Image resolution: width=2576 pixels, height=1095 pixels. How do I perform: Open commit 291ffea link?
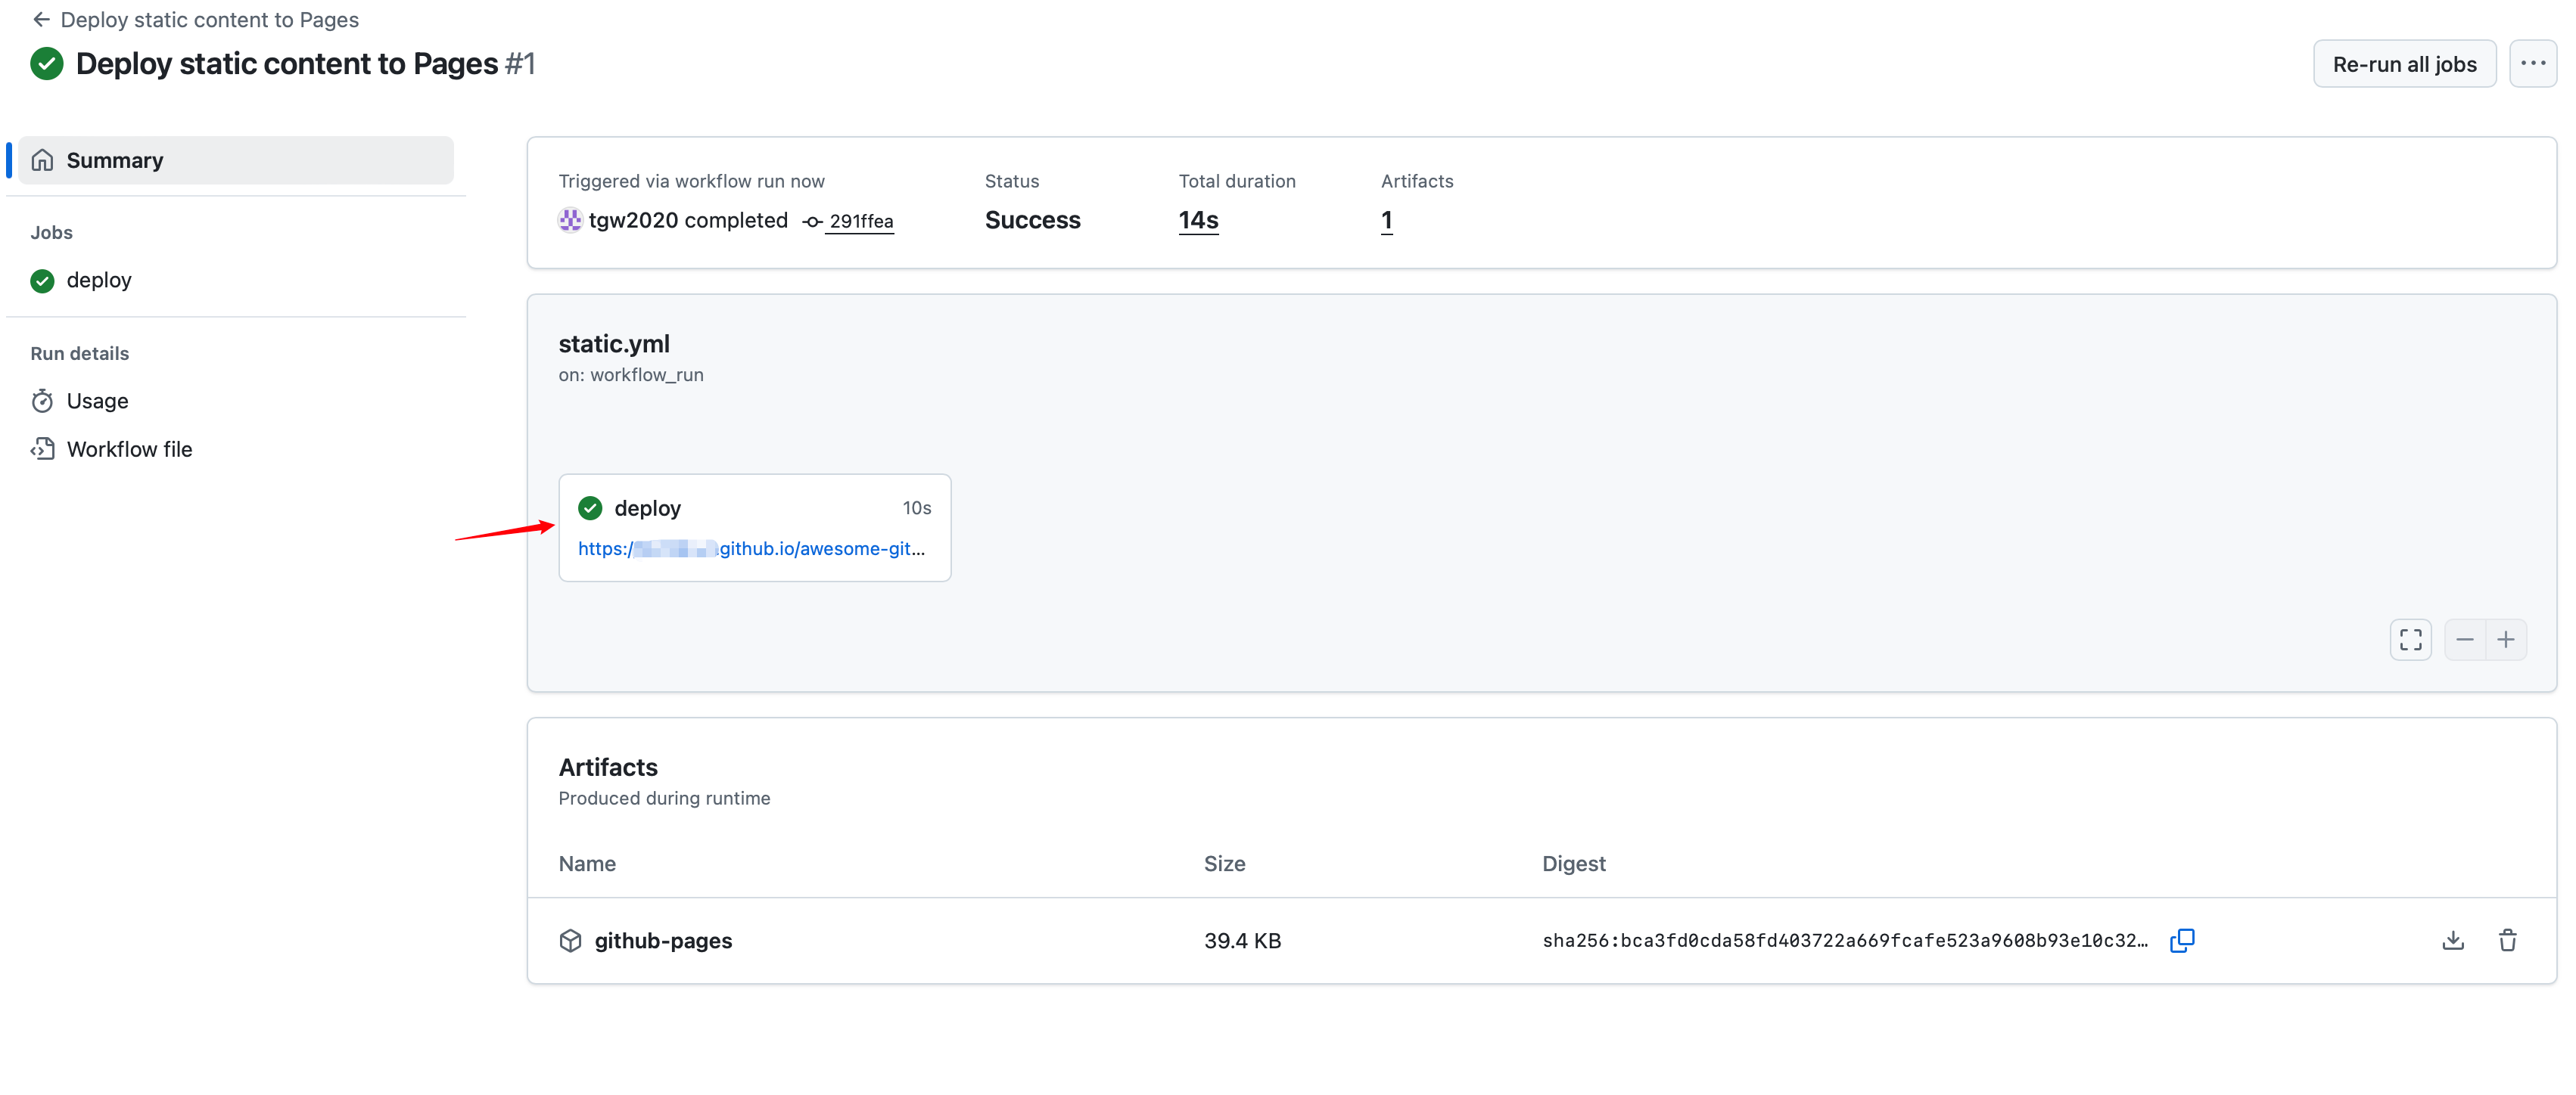coord(860,221)
